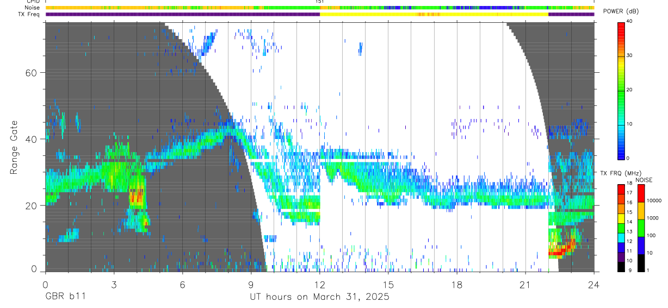Click the TX Freq strip above the plot
668x308 pixels.
[320, 14]
